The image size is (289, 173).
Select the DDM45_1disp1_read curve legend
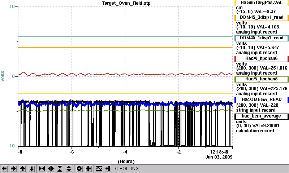click(x=262, y=38)
